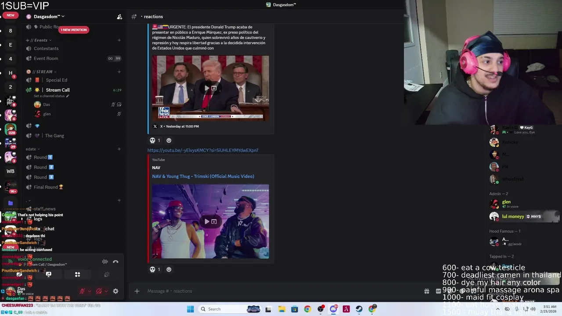Image resolution: width=562 pixels, height=316 pixels.
Task: Add a channel to the edate category
Action: tap(119, 149)
